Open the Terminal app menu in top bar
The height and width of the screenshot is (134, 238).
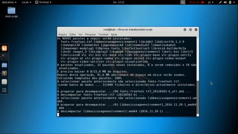pyautogui.click(x=43, y=2)
